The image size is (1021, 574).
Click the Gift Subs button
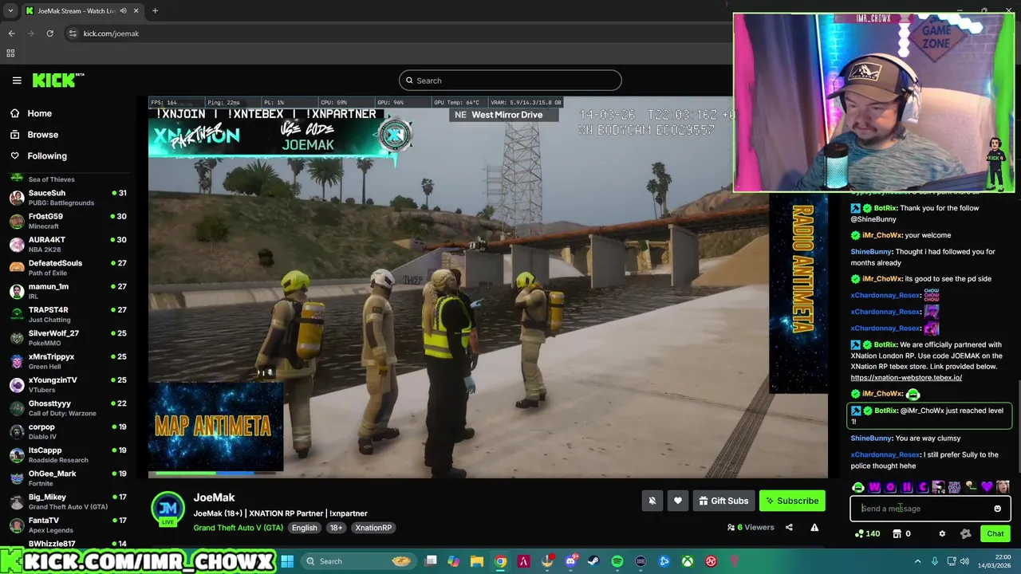coord(723,501)
